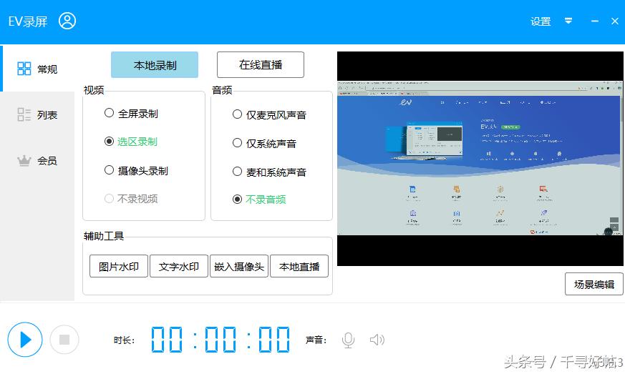
Task: Pick 麦和系统声音 audio option
Action: 269,172
